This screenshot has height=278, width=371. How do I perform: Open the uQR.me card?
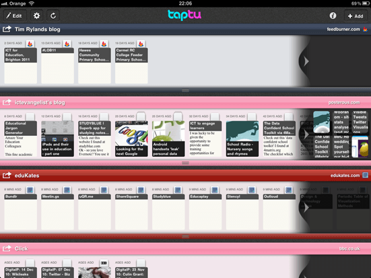coord(94,212)
